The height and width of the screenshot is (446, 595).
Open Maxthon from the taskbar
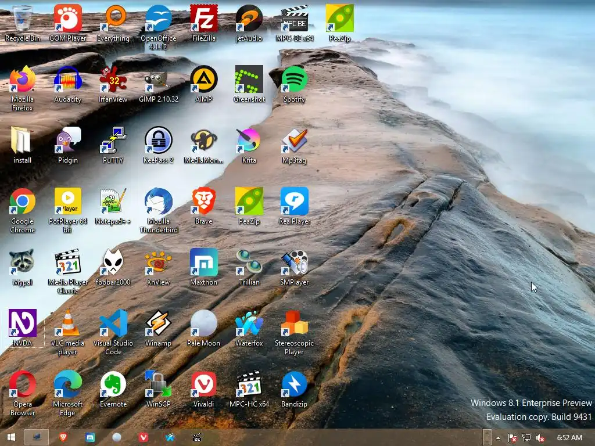pos(90,438)
